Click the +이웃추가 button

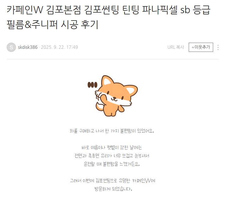201,47
